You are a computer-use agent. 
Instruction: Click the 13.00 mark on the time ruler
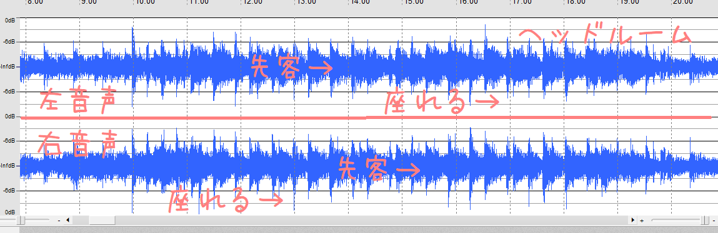tap(306, 2)
